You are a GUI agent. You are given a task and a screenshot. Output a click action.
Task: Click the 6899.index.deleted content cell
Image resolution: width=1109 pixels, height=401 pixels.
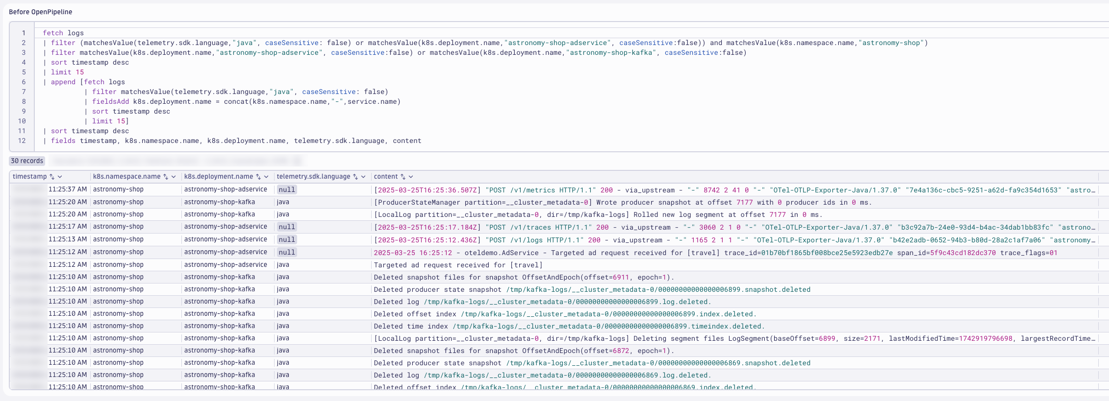[734, 314]
